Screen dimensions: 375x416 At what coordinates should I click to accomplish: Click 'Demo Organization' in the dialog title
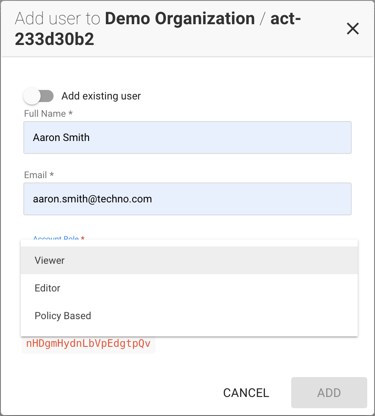[180, 19]
